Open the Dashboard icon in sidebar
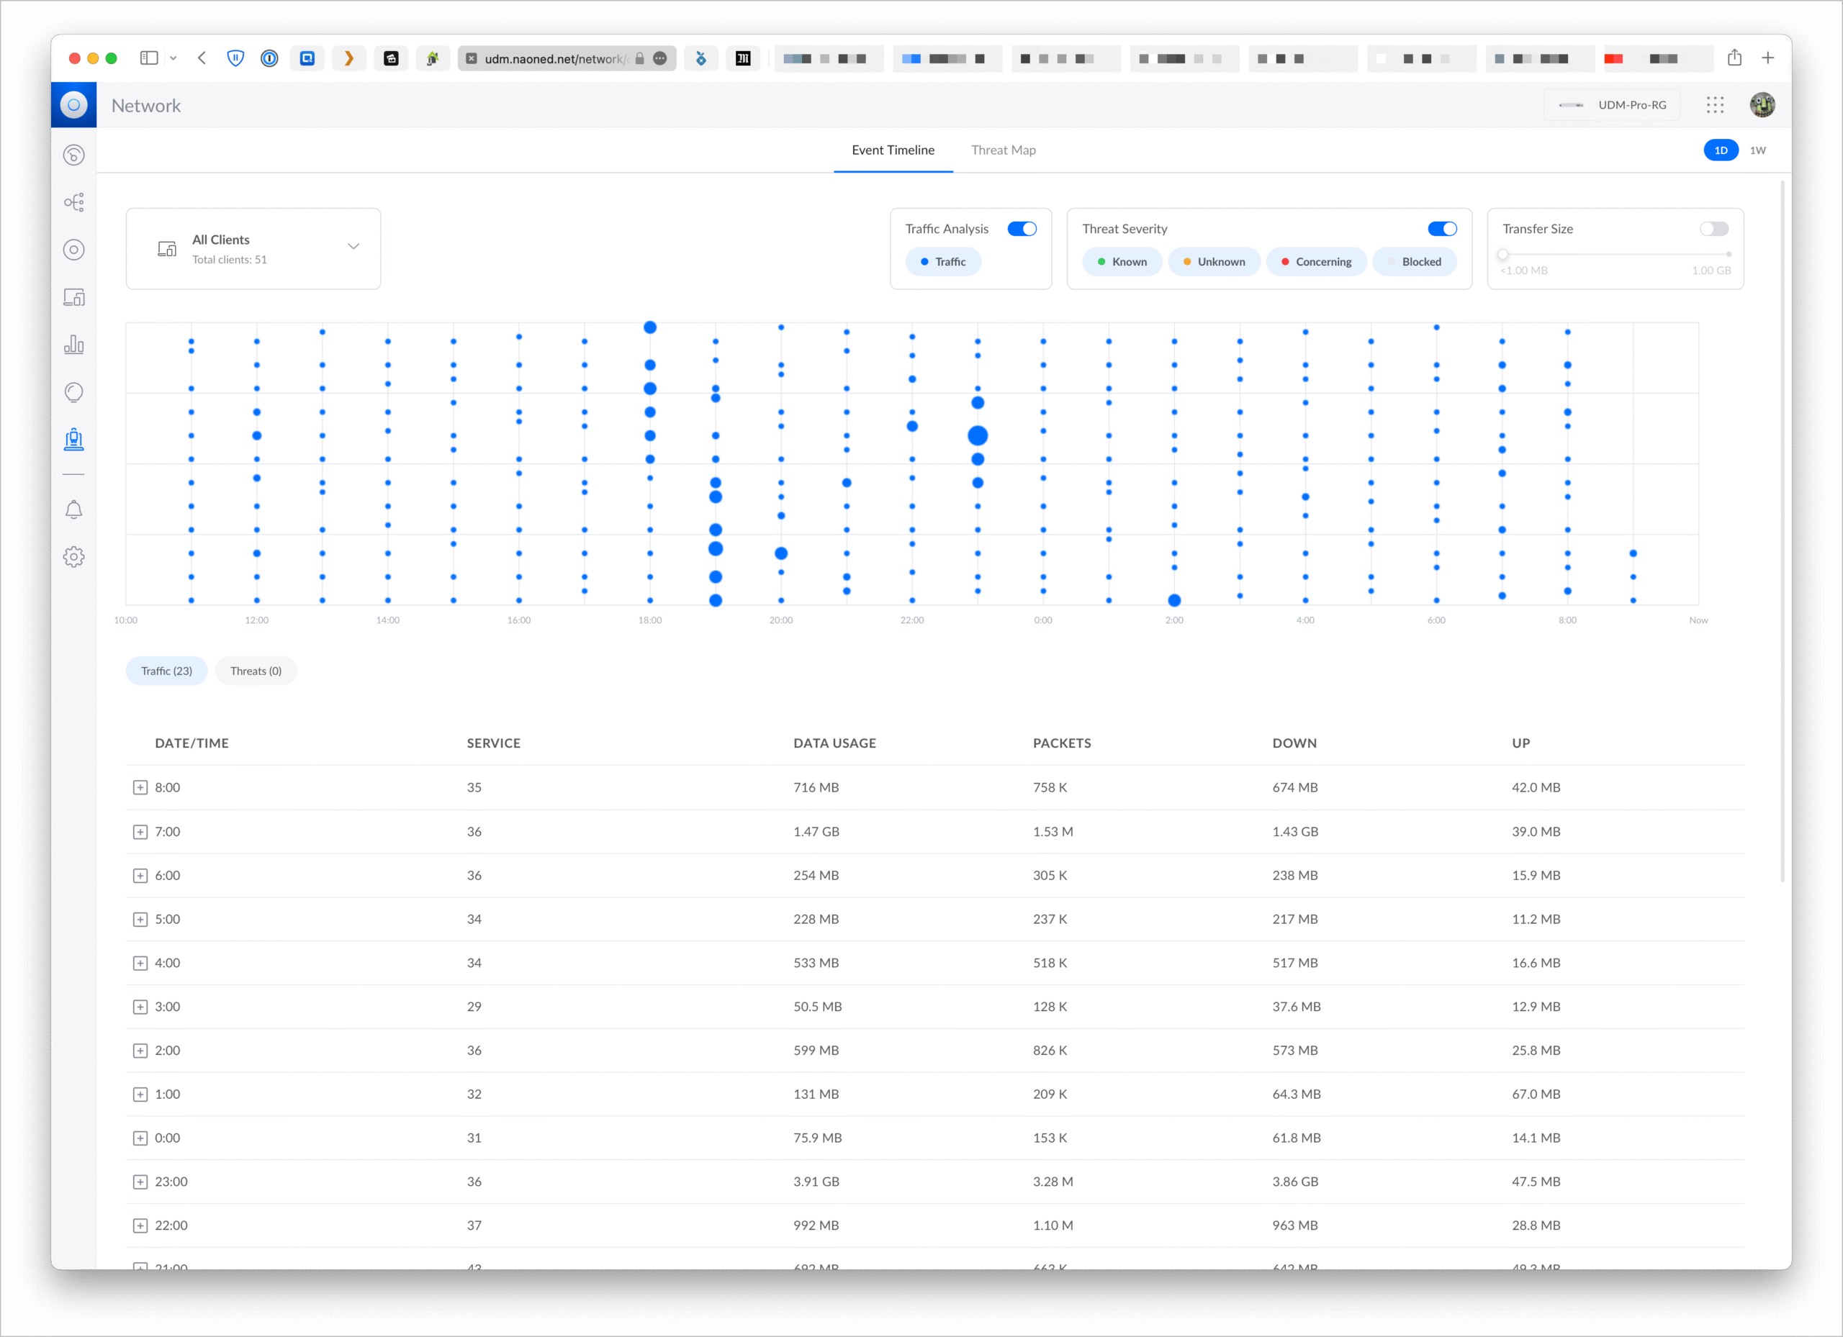The height and width of the screenshot is (1337, 1843). (x=74, y=155)
